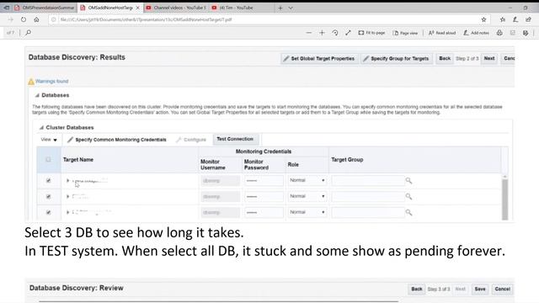Uncheck the second database row checkbox
This screenshot has width=539, height=303.
(48, 196)
